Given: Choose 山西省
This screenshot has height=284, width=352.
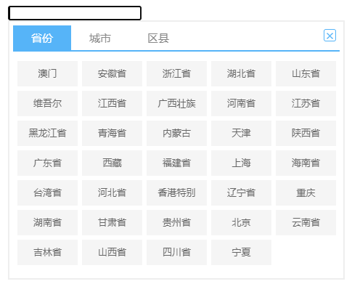Looking at the screenshot, I should click(x=112, y=252).
